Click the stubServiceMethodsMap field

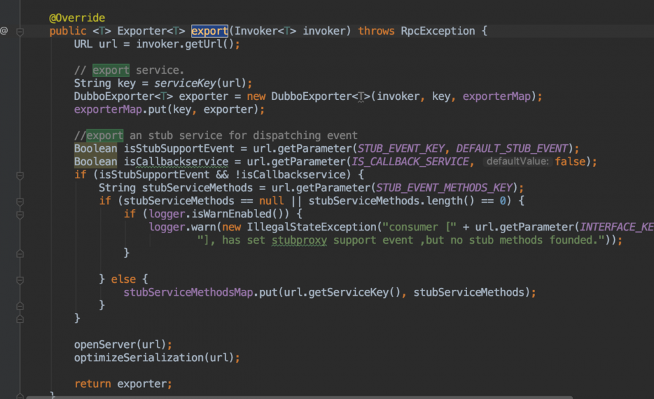tap(188, 293)
